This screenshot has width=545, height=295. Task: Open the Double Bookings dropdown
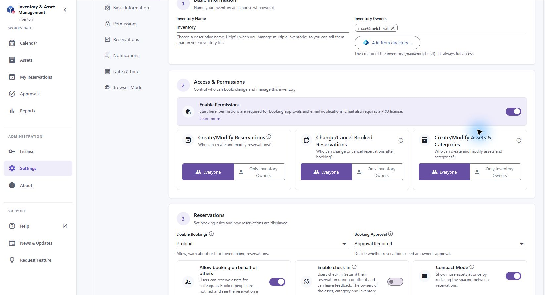click(x=263, y=244)
